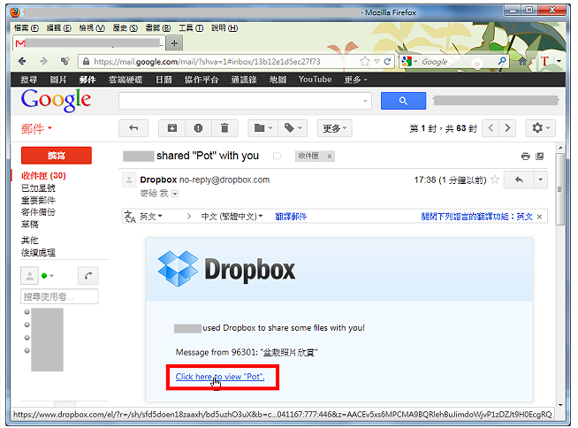Go to the newer message with left chevron
578x428 pixels.
tap(491, 128)
